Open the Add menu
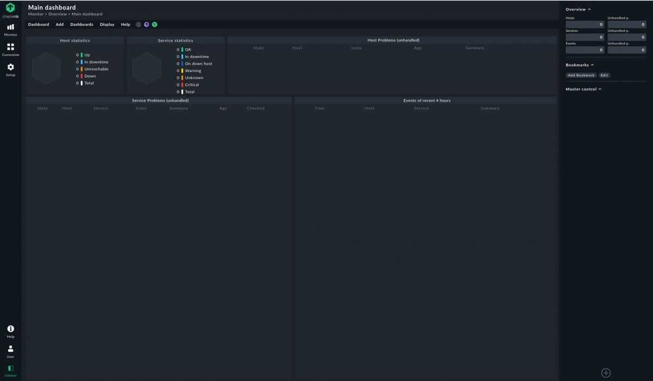 (59, 24)
